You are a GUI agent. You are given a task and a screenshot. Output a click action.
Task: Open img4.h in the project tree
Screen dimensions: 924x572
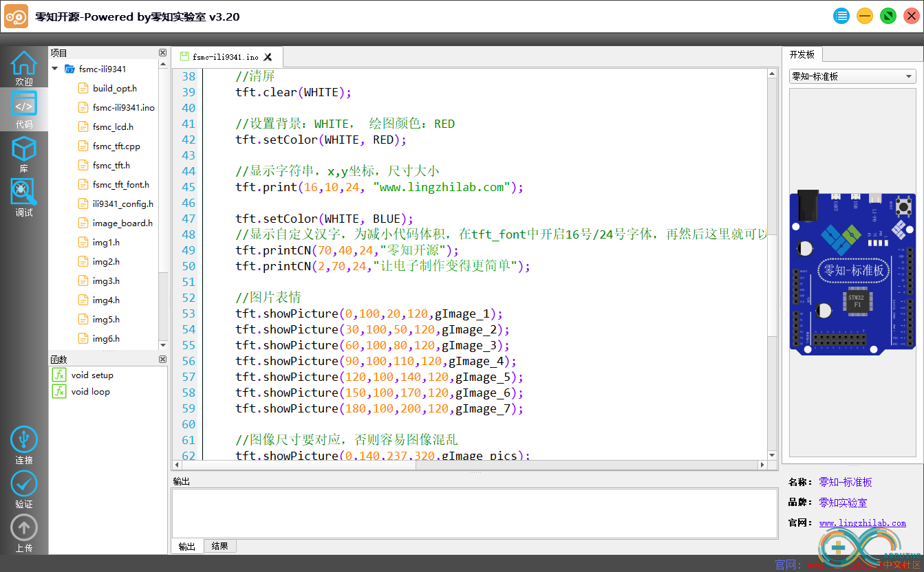click(106, 300)
